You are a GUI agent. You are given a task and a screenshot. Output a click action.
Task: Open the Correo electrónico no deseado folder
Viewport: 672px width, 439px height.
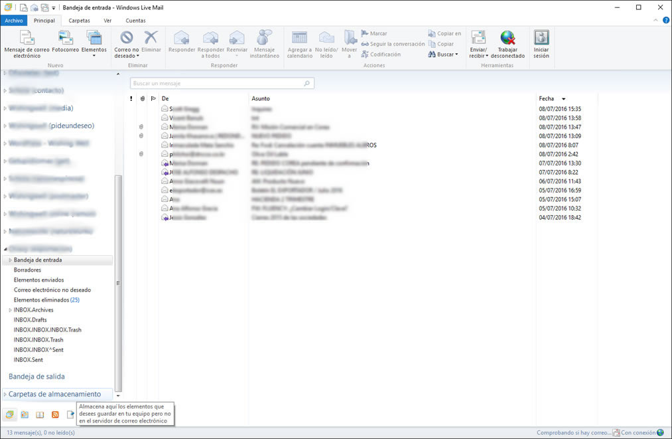coord(52,290)
